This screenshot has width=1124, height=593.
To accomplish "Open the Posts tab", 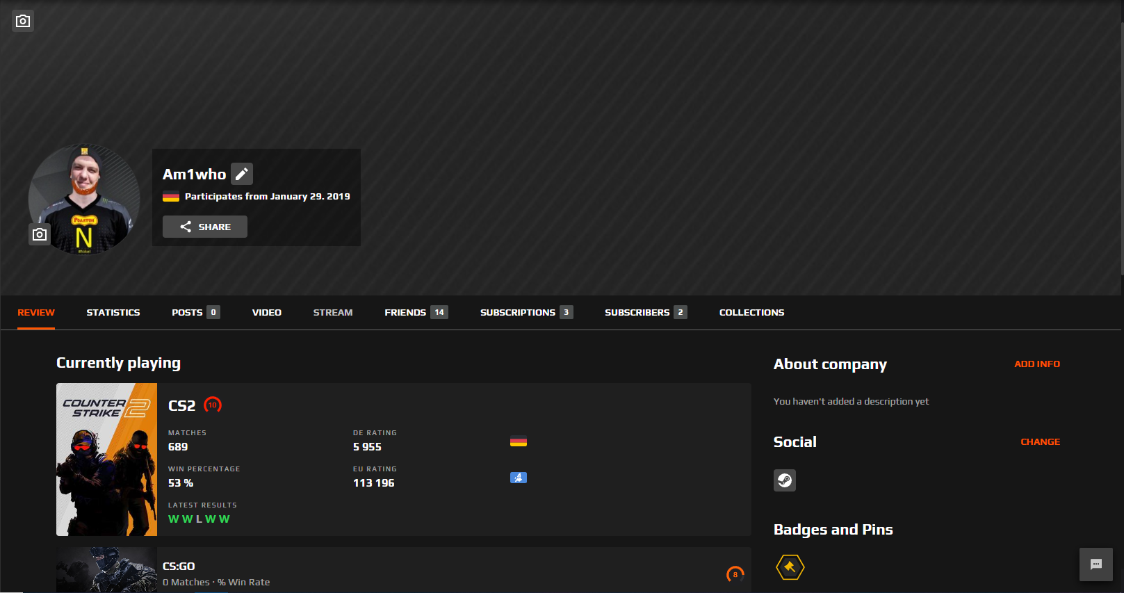I will tap(196, 313).
